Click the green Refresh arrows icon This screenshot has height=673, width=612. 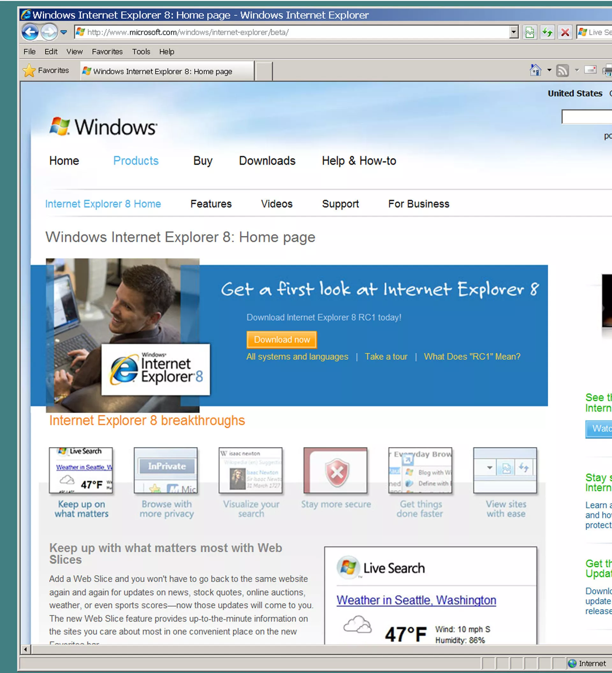(547, 33)
